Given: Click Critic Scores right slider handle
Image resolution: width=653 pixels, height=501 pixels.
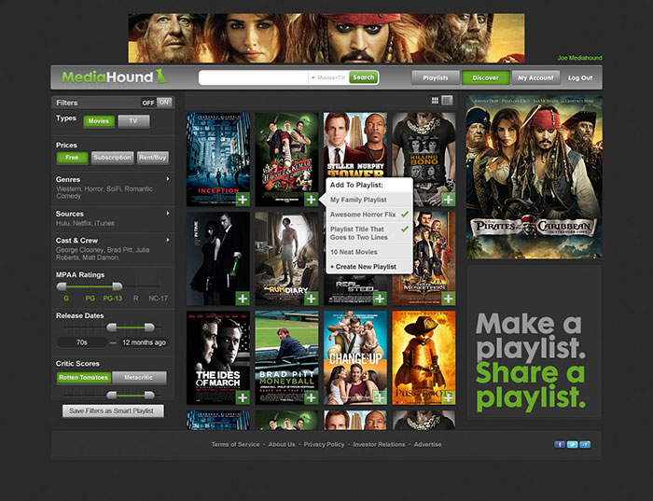Looking at the screenshot, I should tap(149, 395).
